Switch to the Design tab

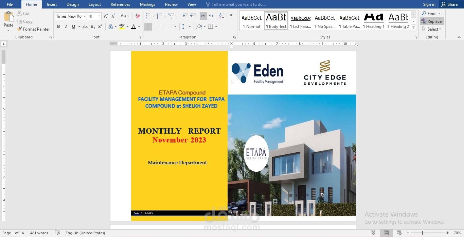(x=72, y=4)
